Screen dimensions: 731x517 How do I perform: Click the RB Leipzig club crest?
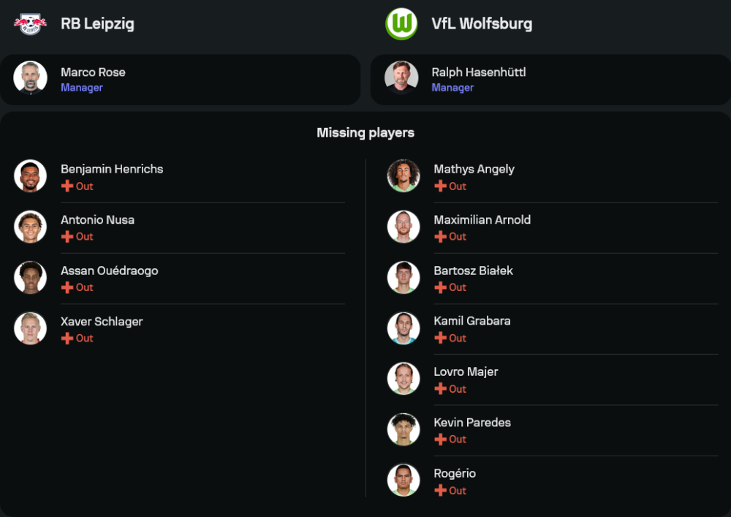pos(30,23)
